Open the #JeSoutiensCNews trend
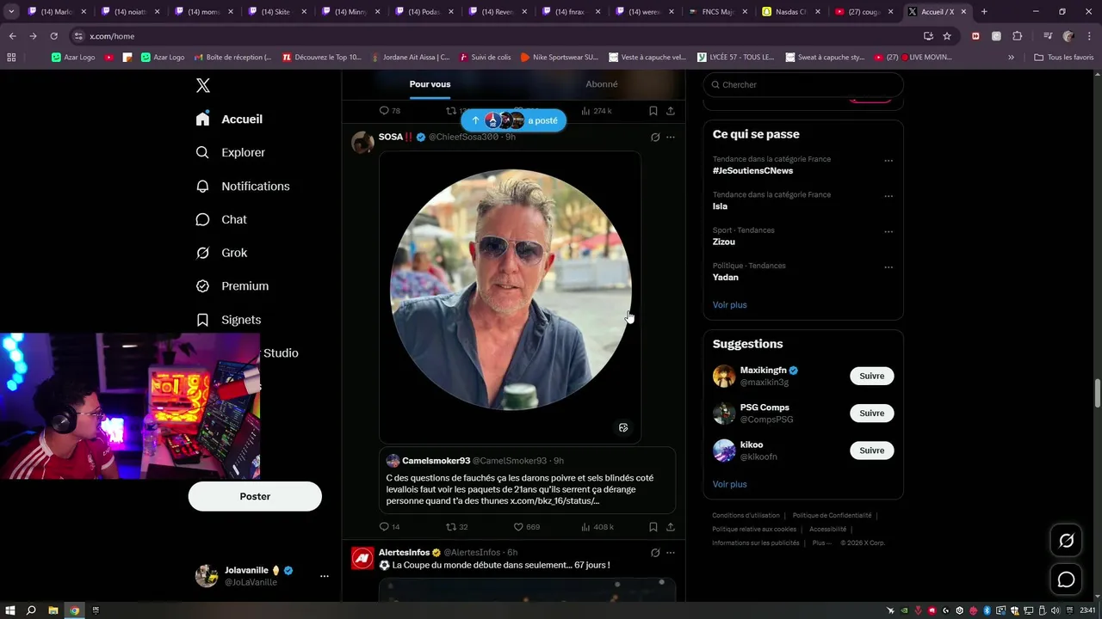The image size is (1102, 619). (x=752, y=170)
